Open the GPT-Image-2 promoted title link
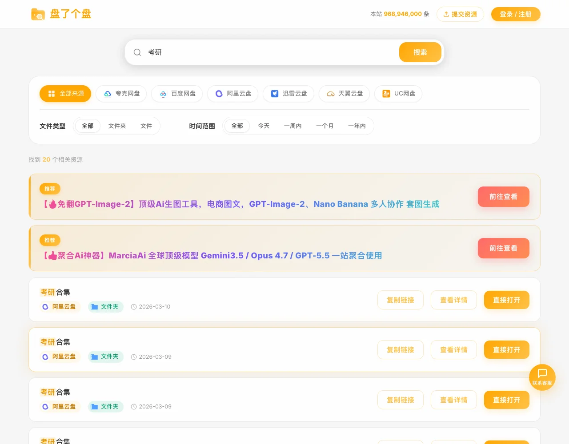 pos(240,204)
